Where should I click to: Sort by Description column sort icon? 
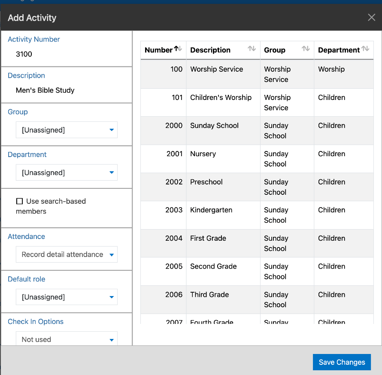coord(252,49)
